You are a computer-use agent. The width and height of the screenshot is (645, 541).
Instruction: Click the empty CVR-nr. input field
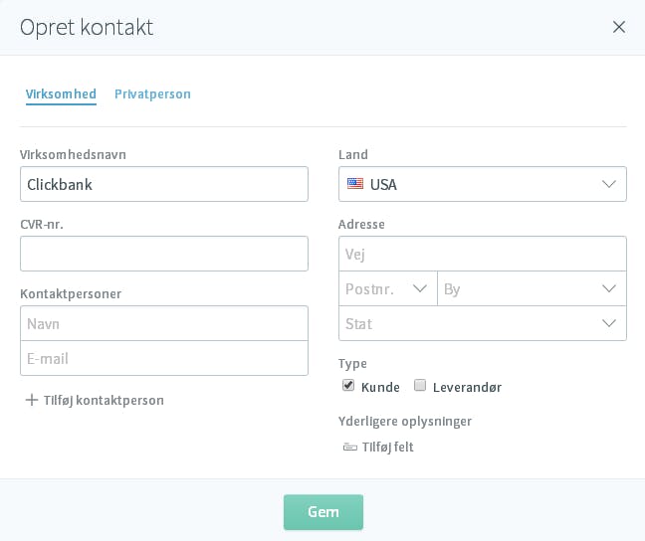click(x=164, y=254)
